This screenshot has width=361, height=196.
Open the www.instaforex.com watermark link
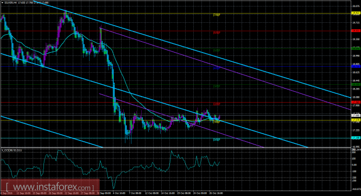(50, 187)
